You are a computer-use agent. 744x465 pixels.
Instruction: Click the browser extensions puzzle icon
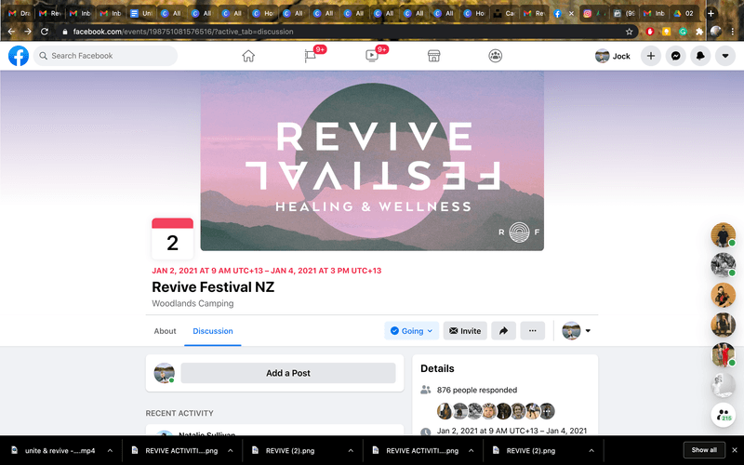699,32
